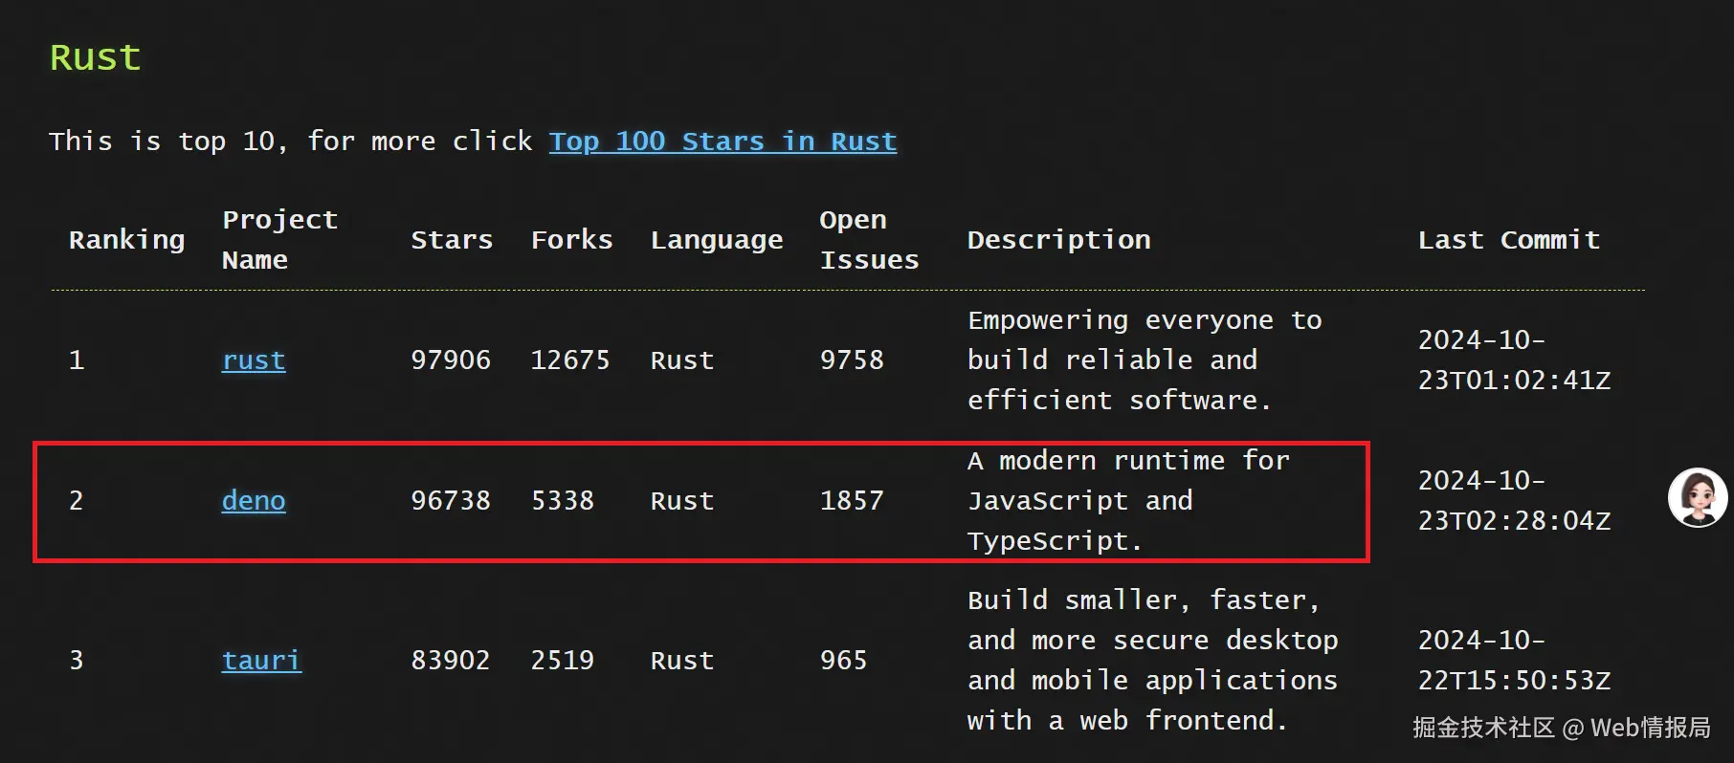1734x763 pixels.
Task: Click the green Rust section heading
Action: (95, 57)
